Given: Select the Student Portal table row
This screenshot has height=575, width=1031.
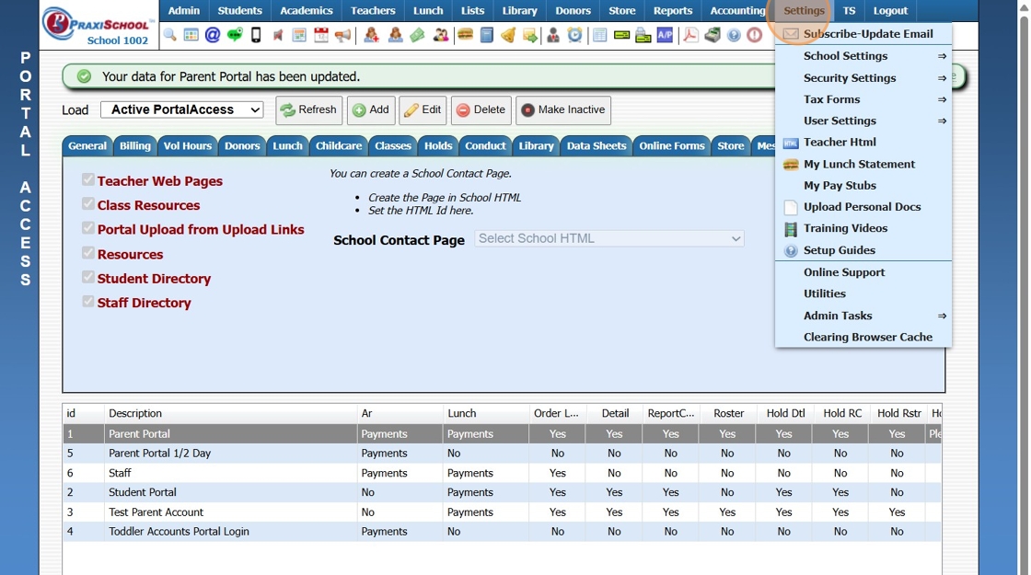Looking at the screenshot, I should click(x=143, y=492).
